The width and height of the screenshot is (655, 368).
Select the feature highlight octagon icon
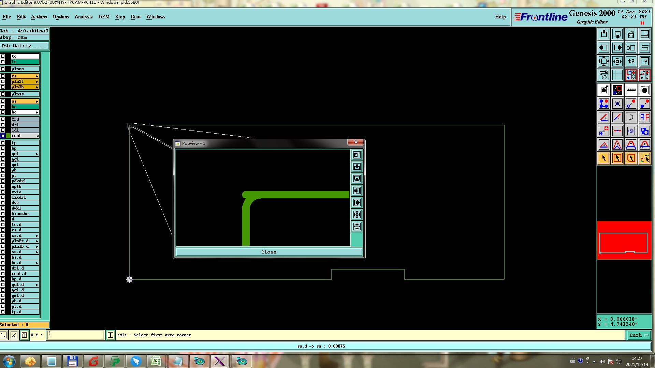(x=645, y=90)
